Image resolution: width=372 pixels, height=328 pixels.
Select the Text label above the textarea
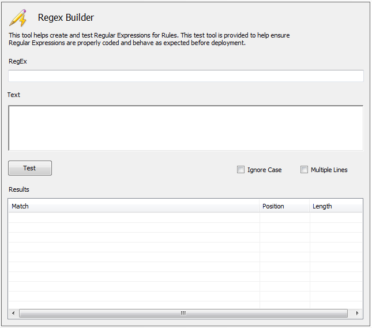(14, 95)
